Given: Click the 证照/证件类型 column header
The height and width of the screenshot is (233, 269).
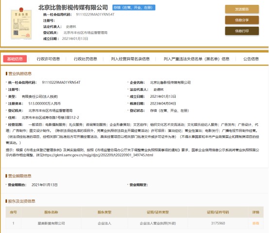Looking at the screenshot, I should pyautogui.click(x=158, y=212).
